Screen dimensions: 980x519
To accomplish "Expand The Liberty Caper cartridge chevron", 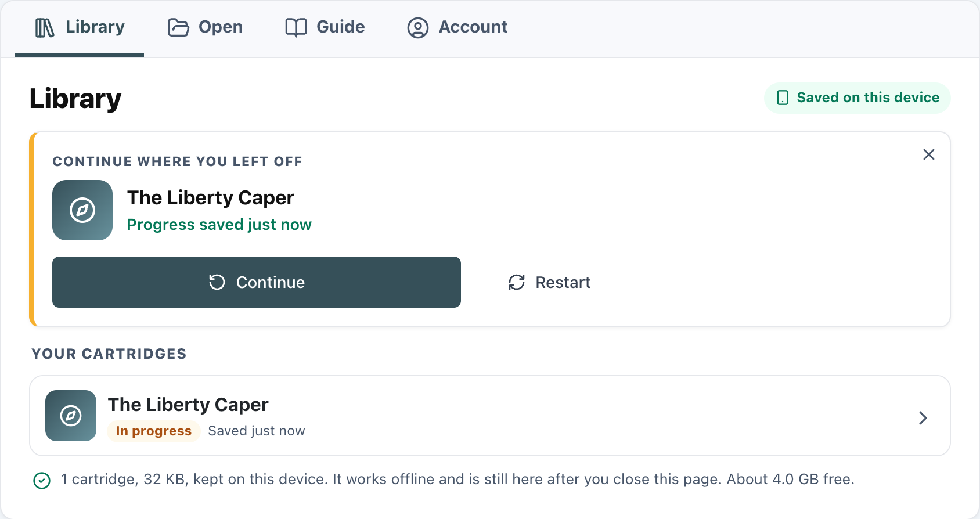I will [923, 418].
